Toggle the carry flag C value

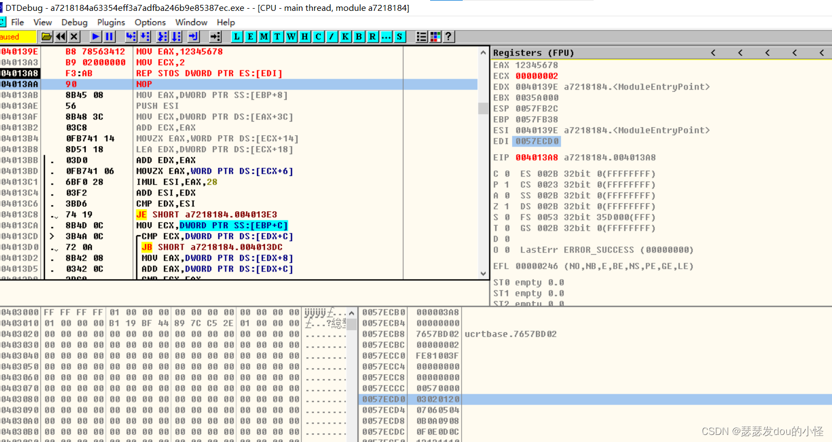click(507, 174)
